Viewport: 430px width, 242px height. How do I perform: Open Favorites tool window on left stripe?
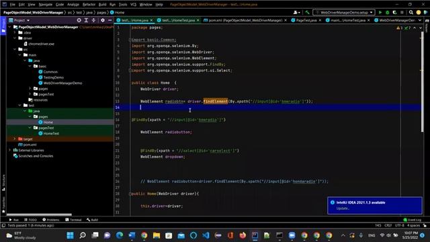pos(3,205)
